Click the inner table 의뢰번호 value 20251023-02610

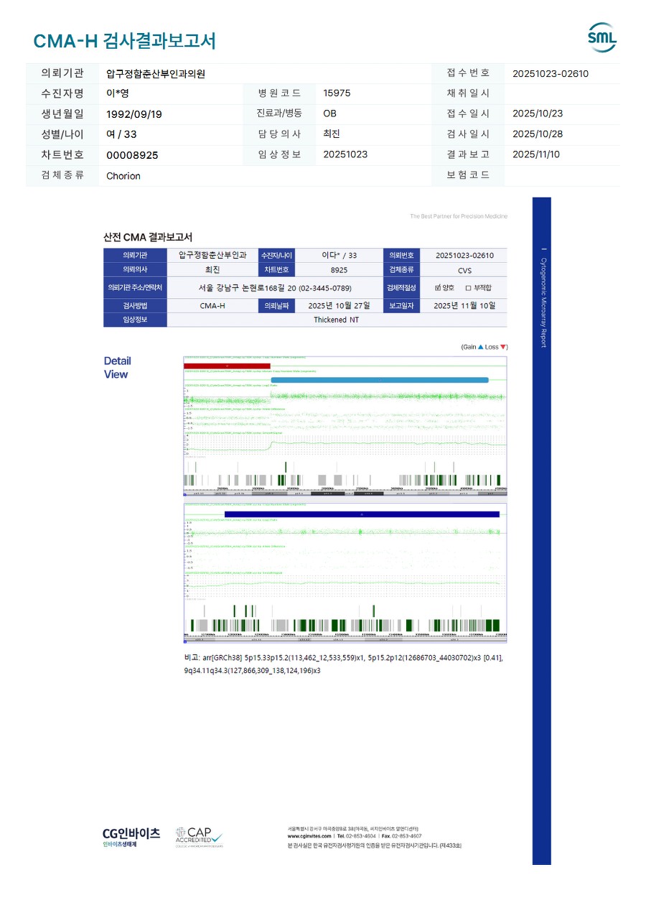click(x=464, y=255)
